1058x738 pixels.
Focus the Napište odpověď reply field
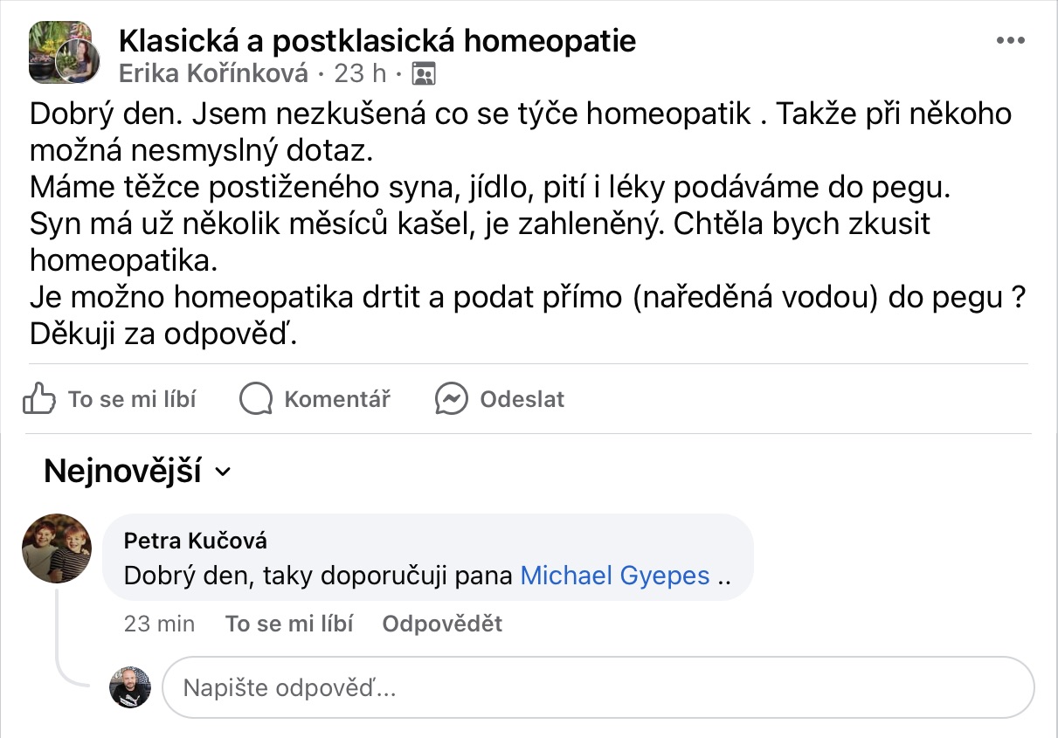point(598,688)
